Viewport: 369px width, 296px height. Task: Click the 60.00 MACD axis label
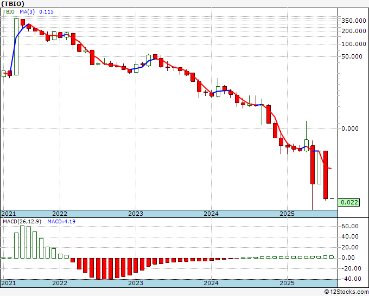tap(349, 226)
